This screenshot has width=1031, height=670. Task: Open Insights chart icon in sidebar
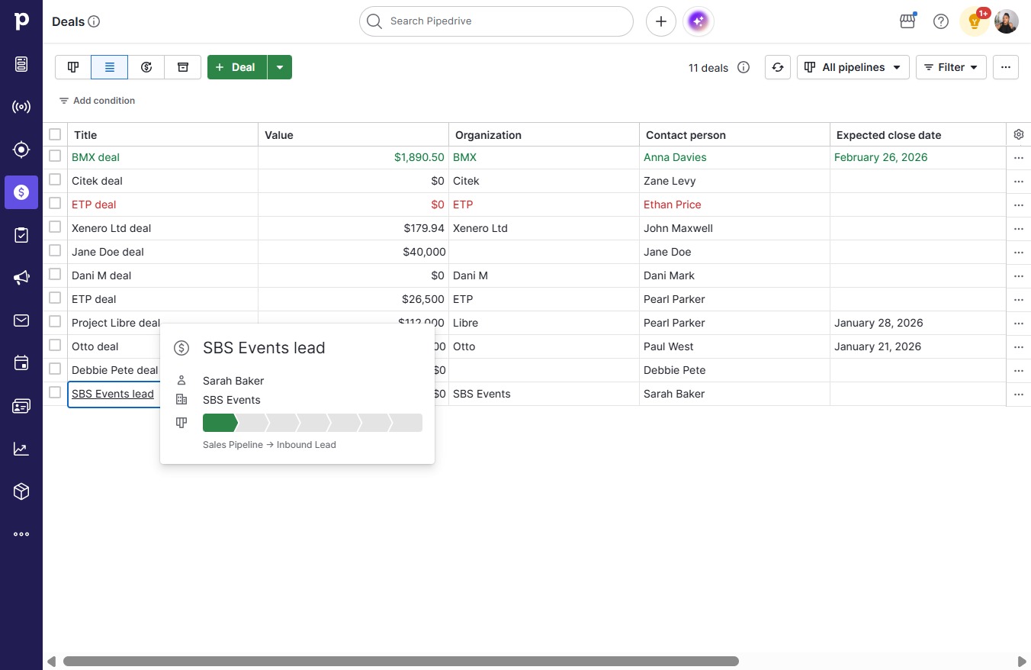(21, 449)
